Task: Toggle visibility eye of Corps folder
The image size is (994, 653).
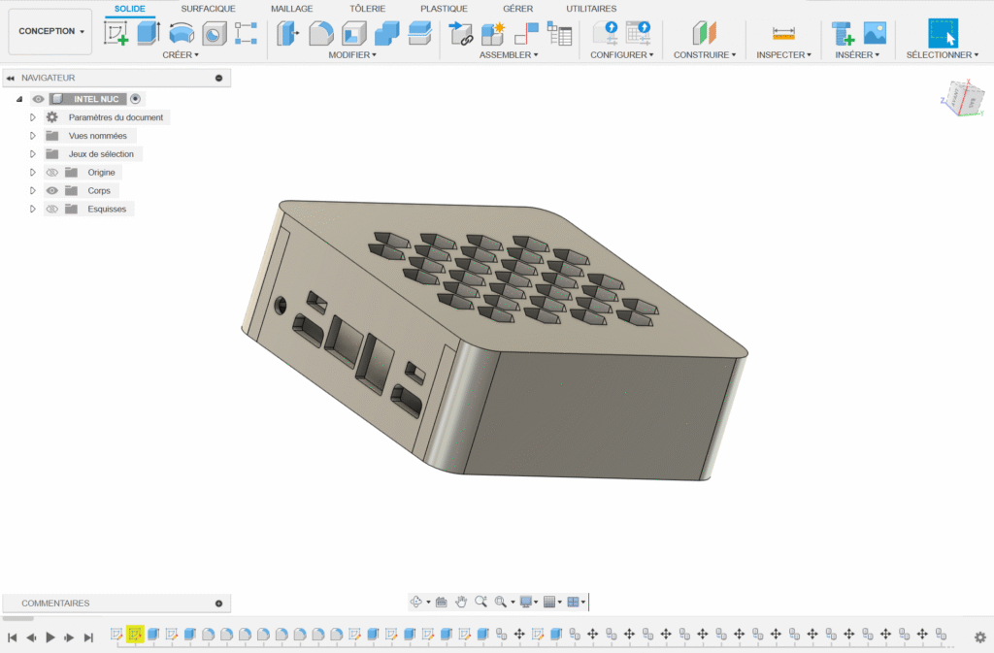Action: (52, 191)
